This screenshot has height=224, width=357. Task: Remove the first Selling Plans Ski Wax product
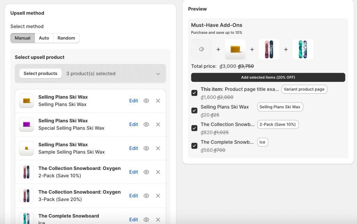(158, 101)
